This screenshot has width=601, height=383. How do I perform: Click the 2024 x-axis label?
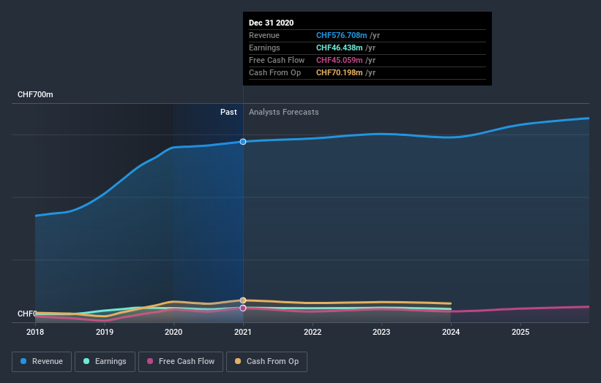451,332
